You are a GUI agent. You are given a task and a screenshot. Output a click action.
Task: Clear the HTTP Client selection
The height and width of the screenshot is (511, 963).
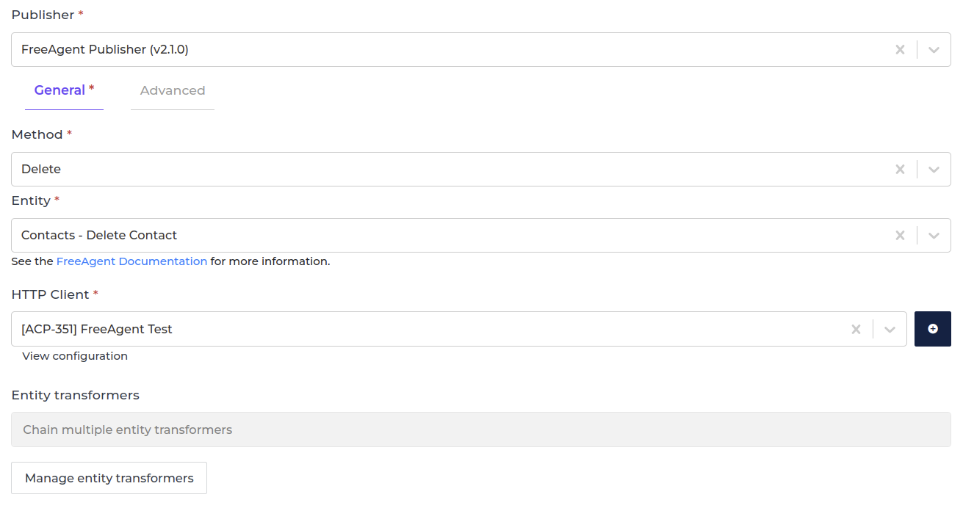[856, 330]
